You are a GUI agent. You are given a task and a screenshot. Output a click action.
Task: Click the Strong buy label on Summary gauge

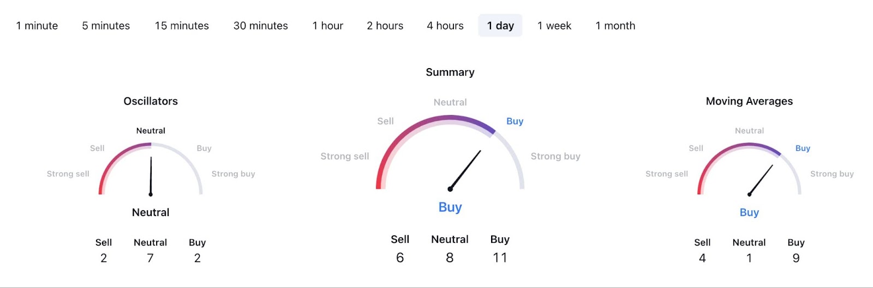[x=555, y=156]
